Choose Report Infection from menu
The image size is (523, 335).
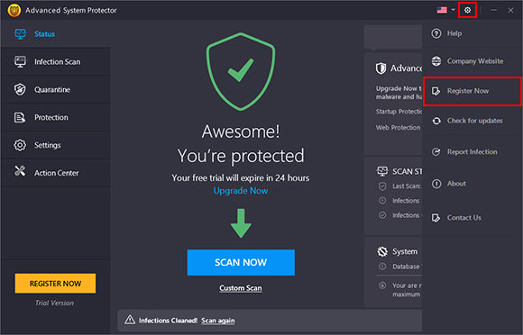point(472,152)
